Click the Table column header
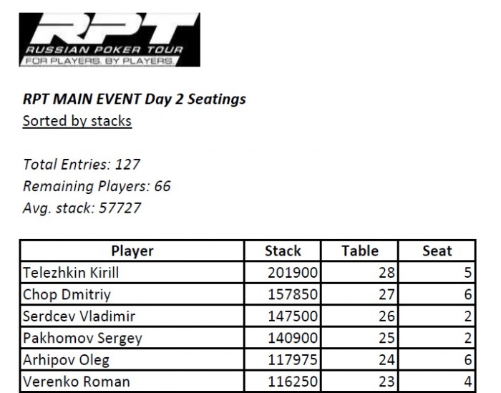The image size is (501, 393). (359, 251)
